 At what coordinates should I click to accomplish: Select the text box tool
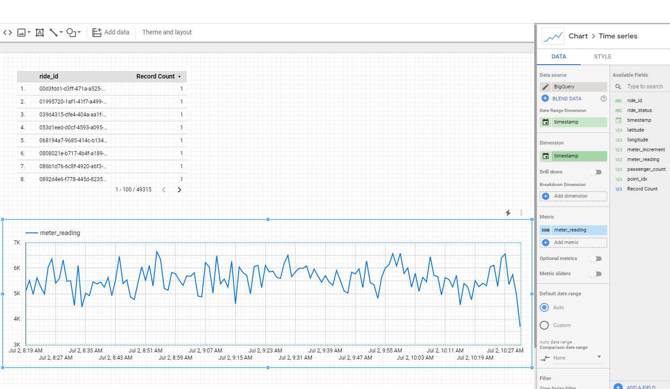tap(40, 33)
